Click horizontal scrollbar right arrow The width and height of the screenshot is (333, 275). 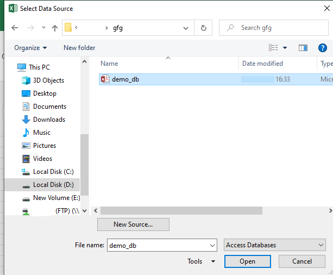(x=330, y=211)
